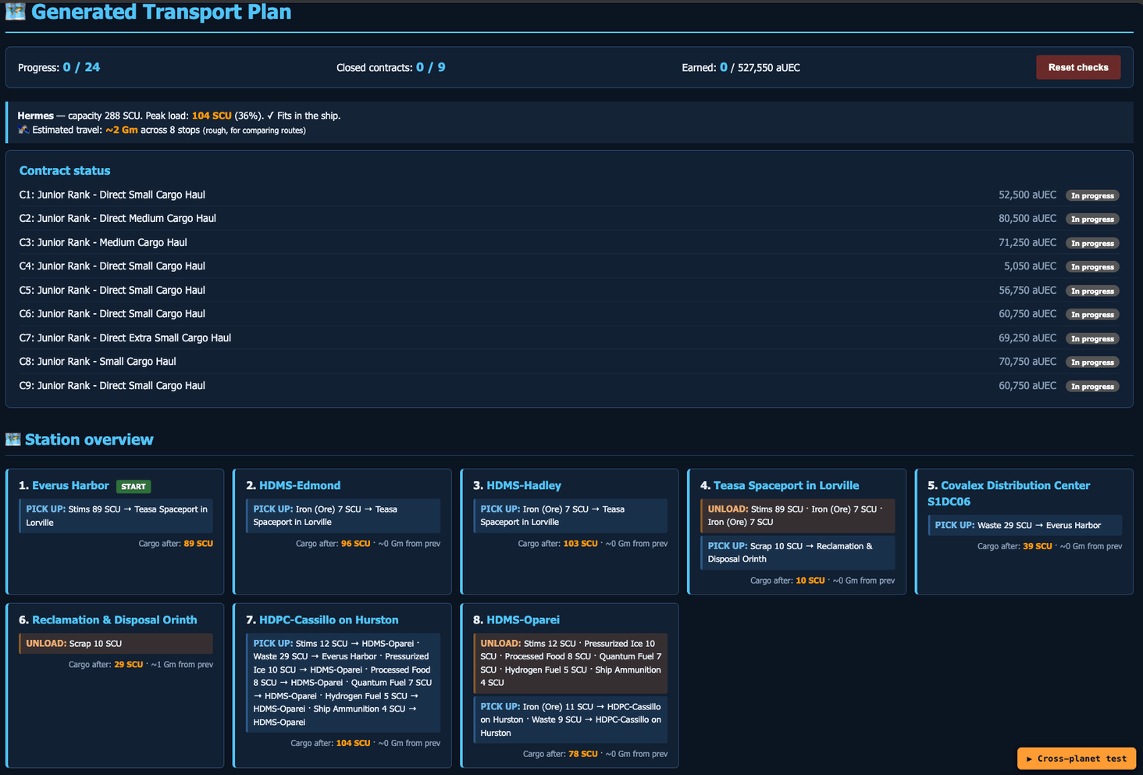Select contract row C5 Direct Small Cargo Haul
The height and width of the screenshot is (775, 1143).
pyautogui.click(x=569, y=290)
